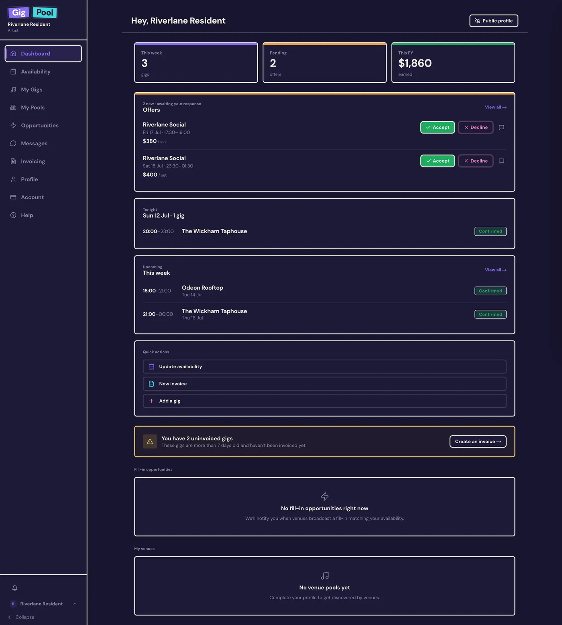
Task: Decline the $400 Riverlane Social offer
Action: coord(476,161)
